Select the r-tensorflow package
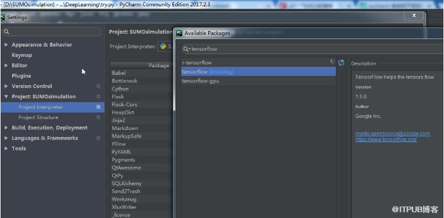The height and width of the screenshot is (218, 444). click(258, 63)
